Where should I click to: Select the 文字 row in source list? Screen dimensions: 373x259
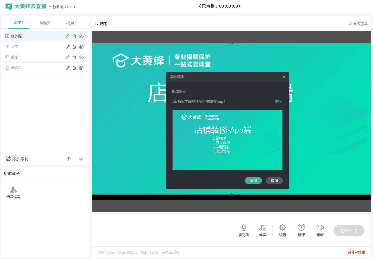click(45, 47)
